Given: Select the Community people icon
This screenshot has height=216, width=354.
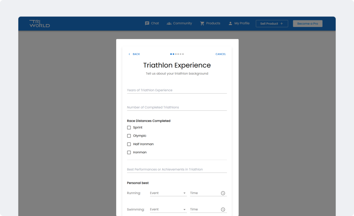Looking at the screenshot, I should (169, 23).
